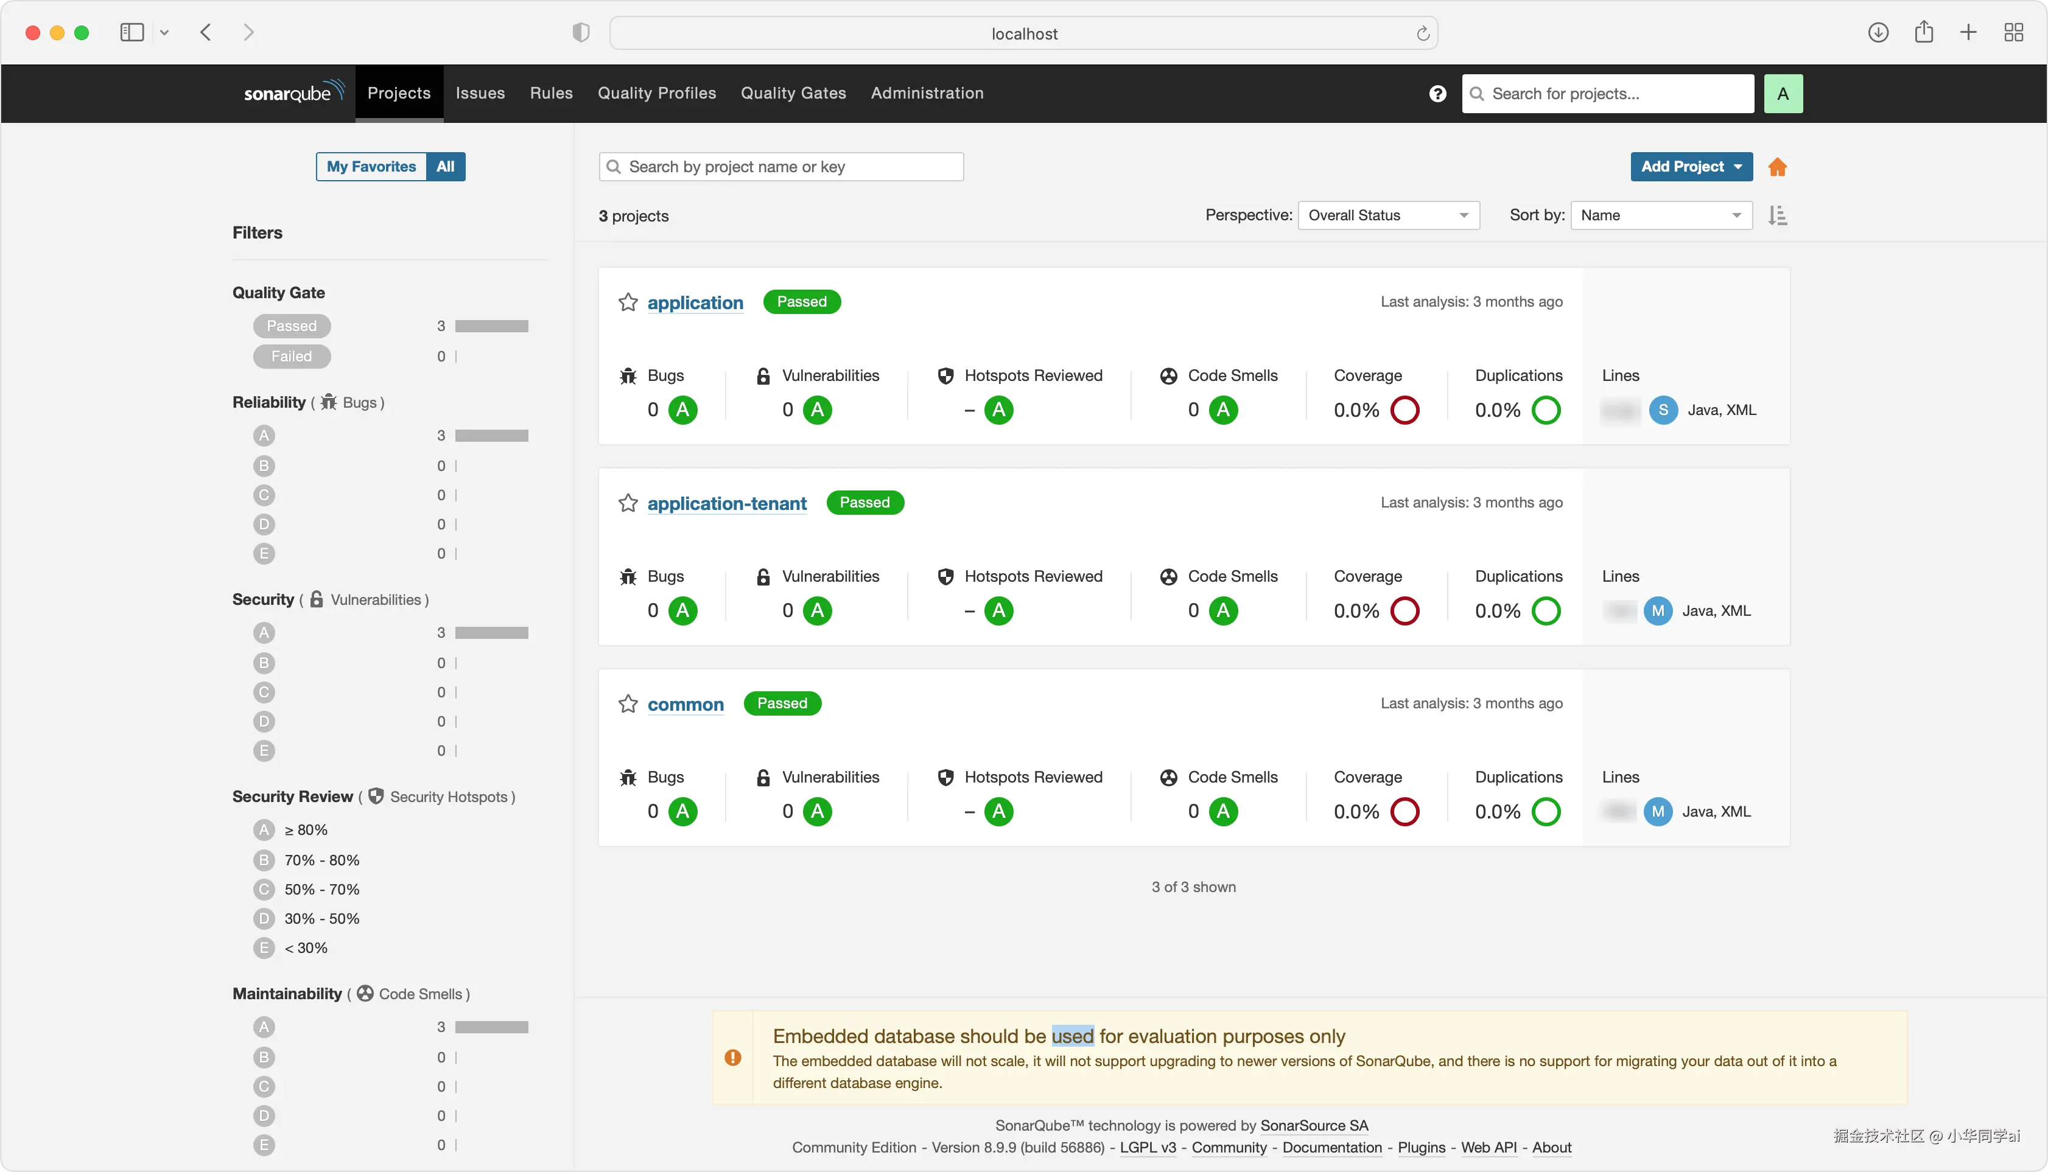Open the application-tenant project link
Screen dimensions: 2048x1172
726,504
